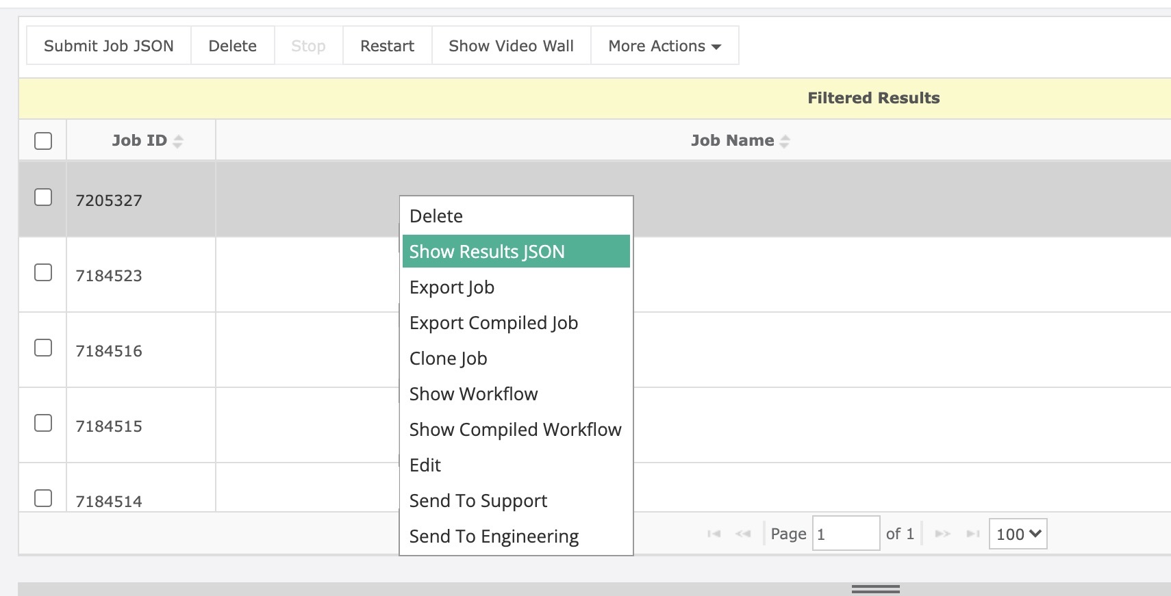Viewport: 1171px width, 596px height.
Task: Select Send To Engineering option
Action: click(516, 536)
